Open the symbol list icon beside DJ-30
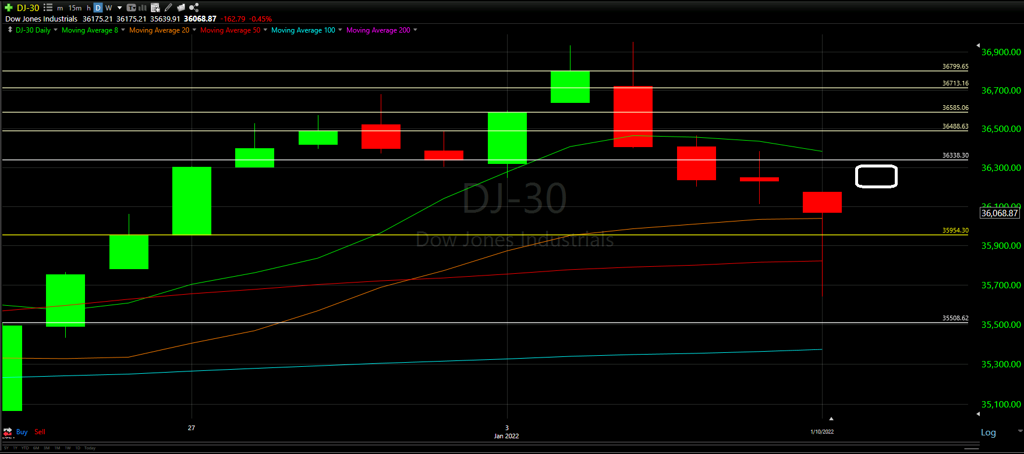The width and height of the screenshot is (1024, 454). [48, 8]
